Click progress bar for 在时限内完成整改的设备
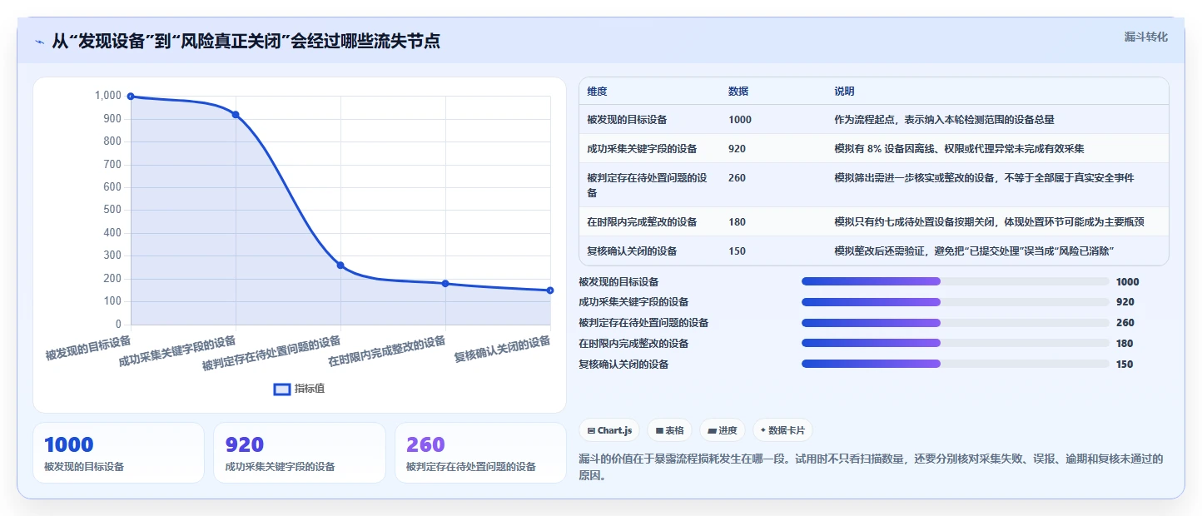 956,343
